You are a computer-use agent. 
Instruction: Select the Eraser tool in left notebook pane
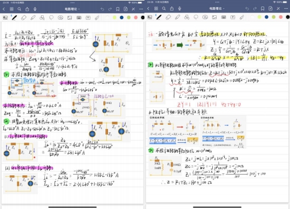coord(24,18)
